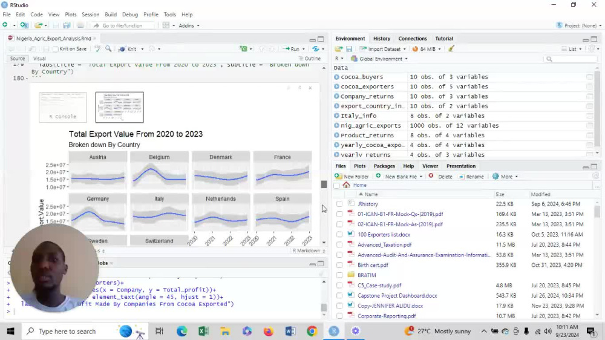Click the Rename button in Files pane
Image resolution: width=605 pixels, height=340 pixels.
[x=471, y=177]
